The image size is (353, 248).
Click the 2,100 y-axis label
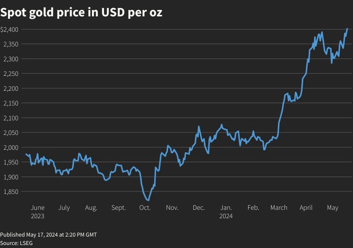point(11,118)
